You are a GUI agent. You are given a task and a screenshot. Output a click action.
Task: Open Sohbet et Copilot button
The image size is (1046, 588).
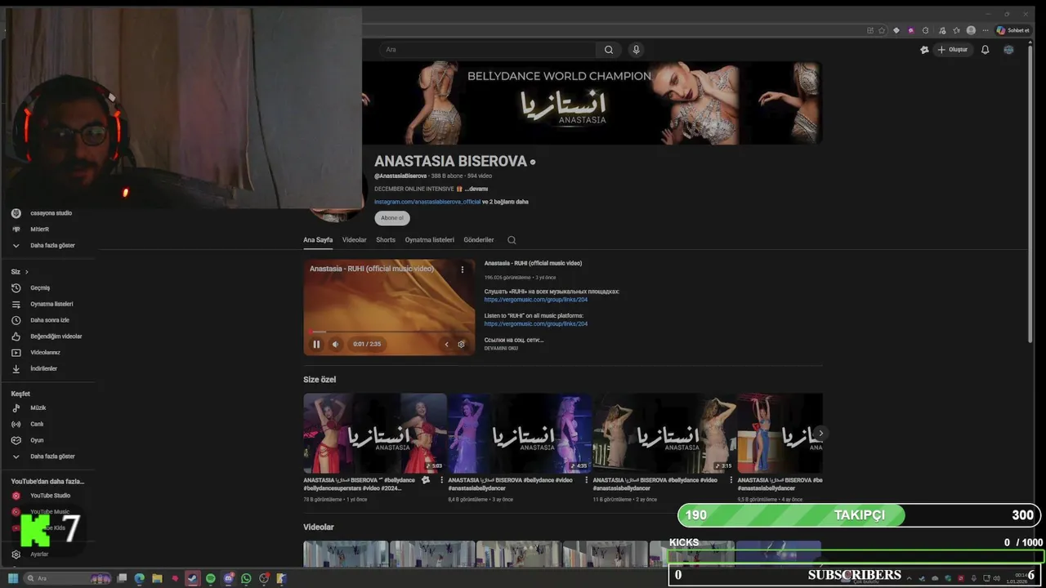1012,30
